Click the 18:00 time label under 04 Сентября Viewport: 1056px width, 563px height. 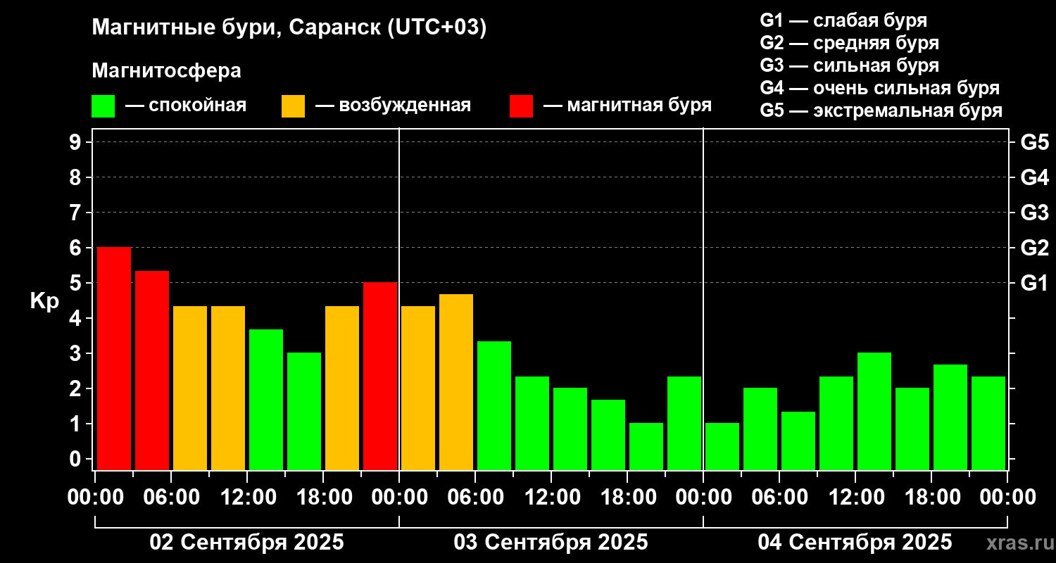931,498
